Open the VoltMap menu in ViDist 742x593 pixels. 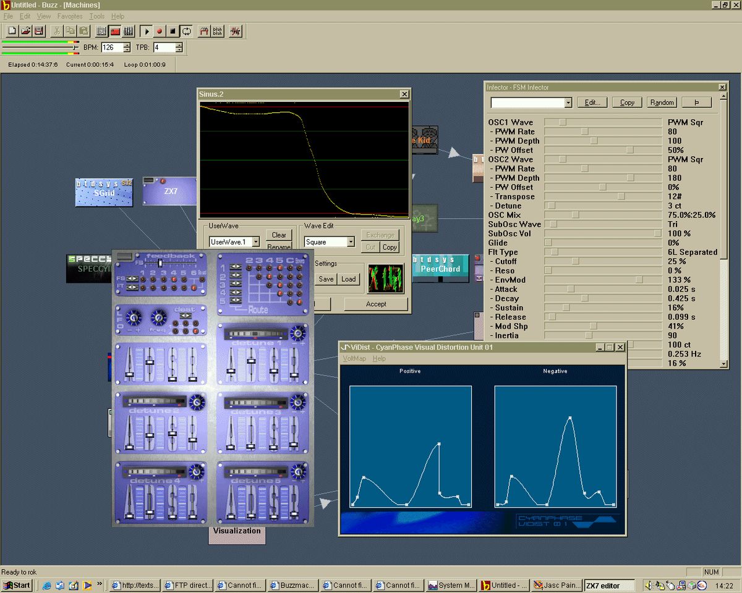tap(354, 359)
